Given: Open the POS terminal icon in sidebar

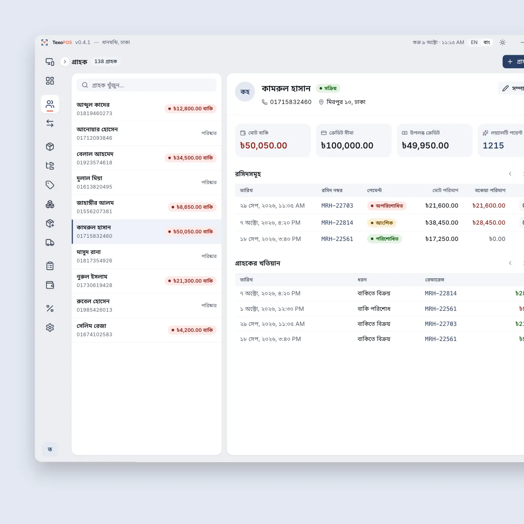Looking at the screenshot, I should [50, 62].
